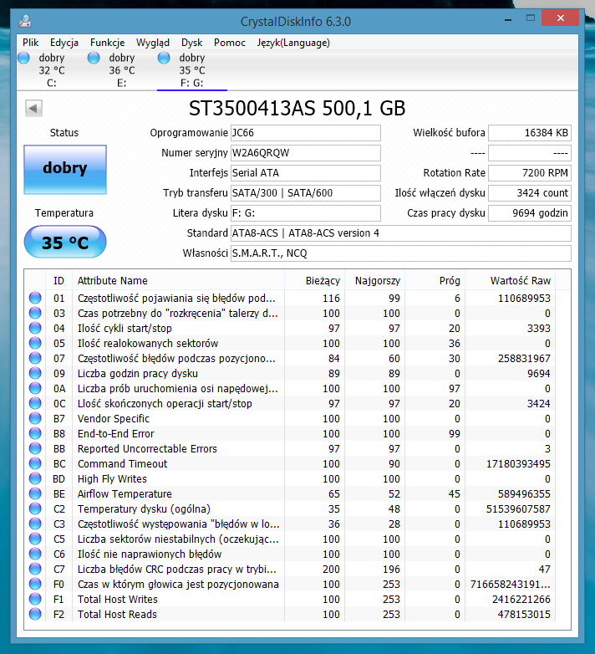Image resolution: width=595 pixels, height=654 pixels.
Task: Click the power-on hours field 9694 godzin
Action: click(530, 212)
